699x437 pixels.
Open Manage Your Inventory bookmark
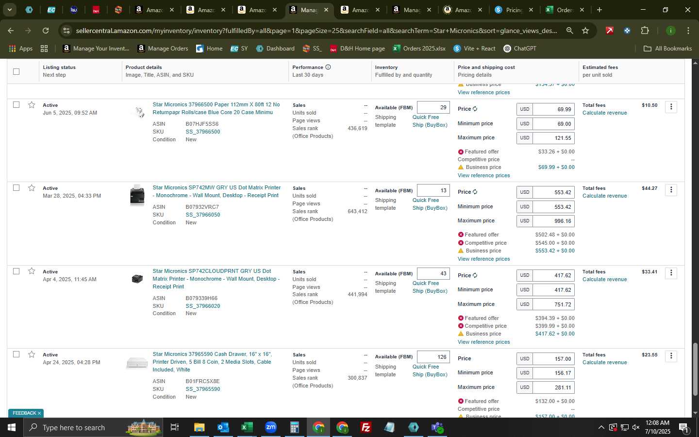point(96,49)
